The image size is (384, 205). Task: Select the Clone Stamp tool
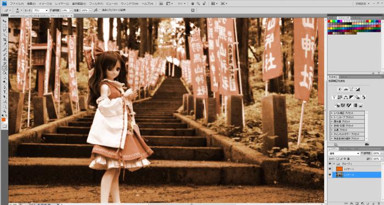coord(4,59)
